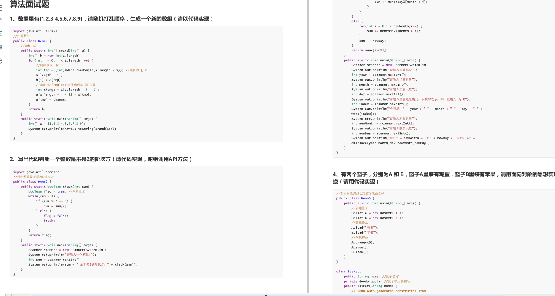Click the line "int newDay = scanner.nextInt();"
555x296 pixels.
pos(381,133)
